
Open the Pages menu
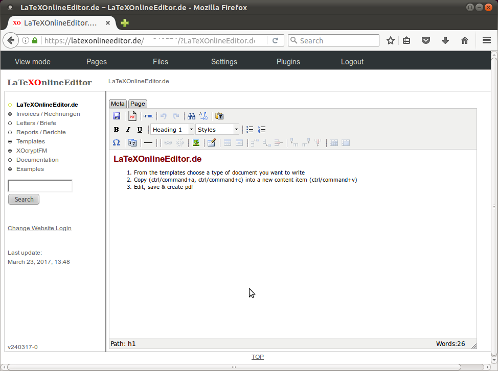point(97,62)
